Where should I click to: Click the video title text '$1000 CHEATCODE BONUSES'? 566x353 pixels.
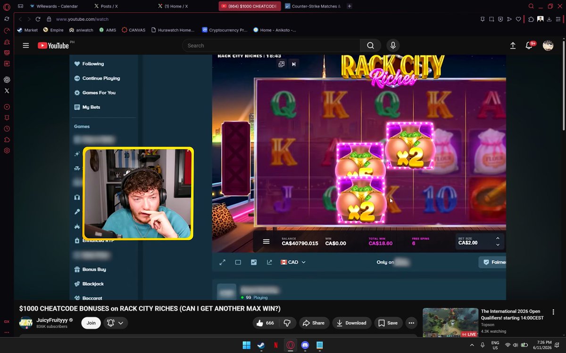[x=64, y=309]
